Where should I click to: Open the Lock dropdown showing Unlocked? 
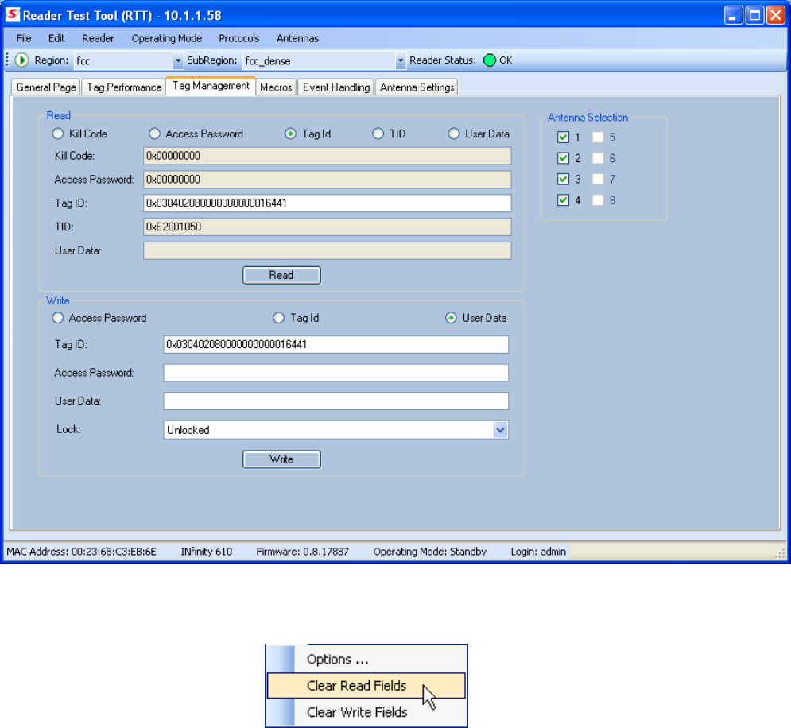[500, 430]
